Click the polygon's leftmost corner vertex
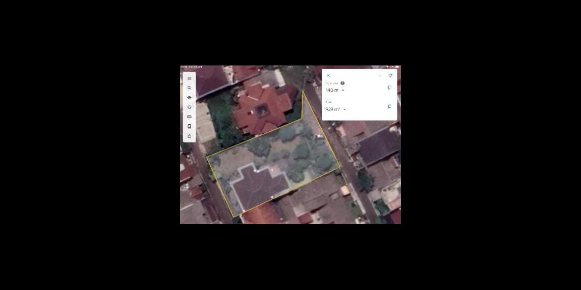 coord(206,158)
